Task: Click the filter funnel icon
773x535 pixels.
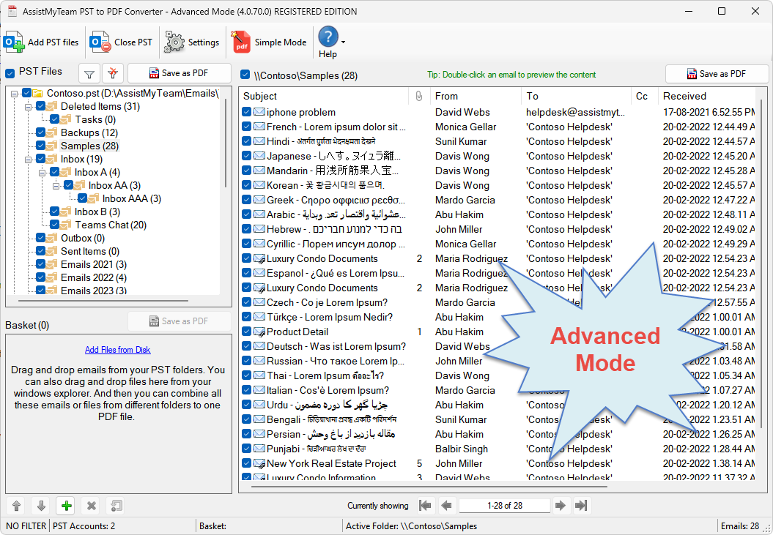Action: point(89,73)
